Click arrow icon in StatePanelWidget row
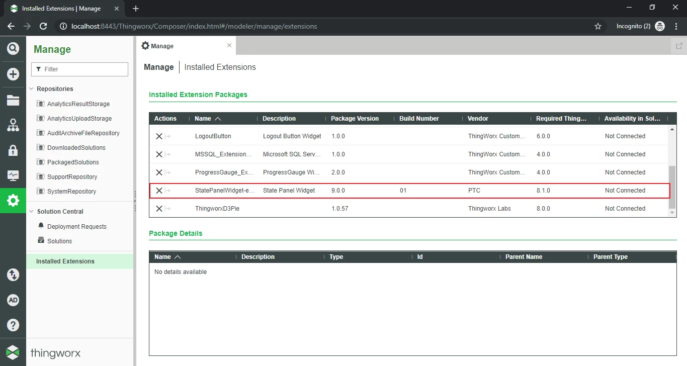This screenshot has height=366, width=687. 168,191
